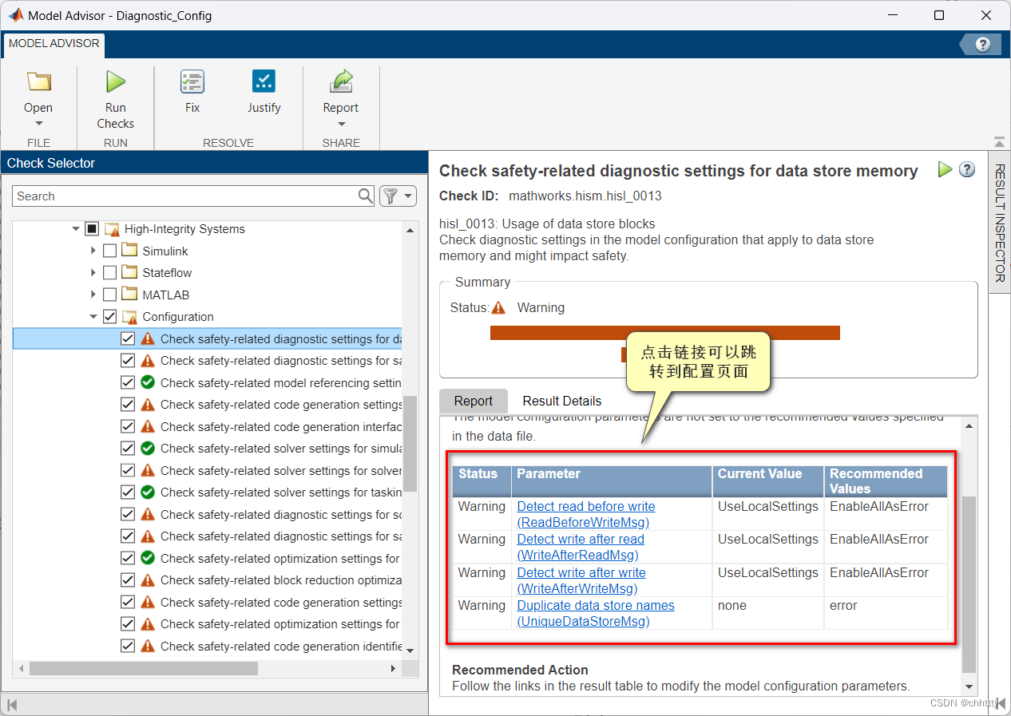Collapse the ribbon with the top-right arrow
Screen dimensions: 1011x716
[999, 142]
